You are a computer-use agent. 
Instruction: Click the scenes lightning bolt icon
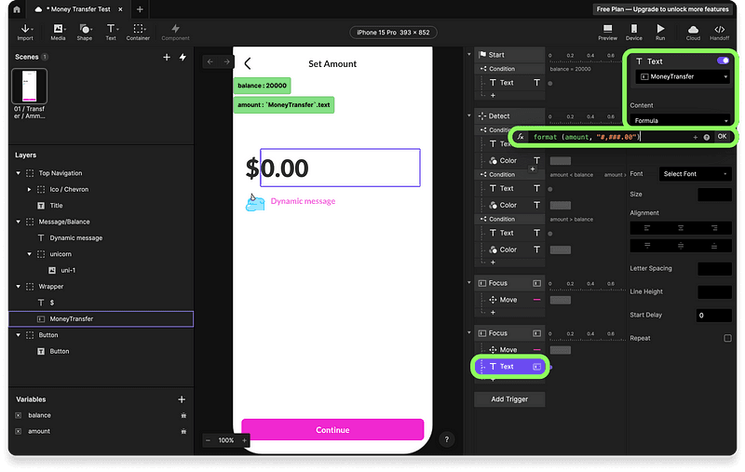pos(183,57)
